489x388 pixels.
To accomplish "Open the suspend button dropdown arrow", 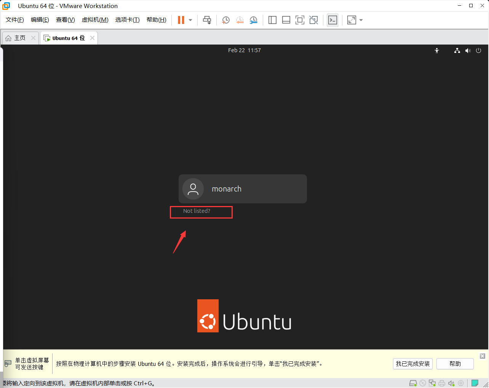I will click(190, 20).
